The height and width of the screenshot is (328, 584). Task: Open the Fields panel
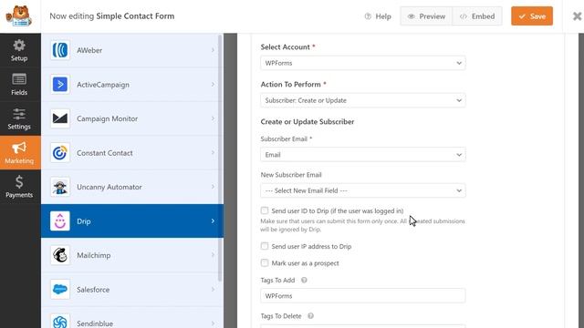pos(19,85)
